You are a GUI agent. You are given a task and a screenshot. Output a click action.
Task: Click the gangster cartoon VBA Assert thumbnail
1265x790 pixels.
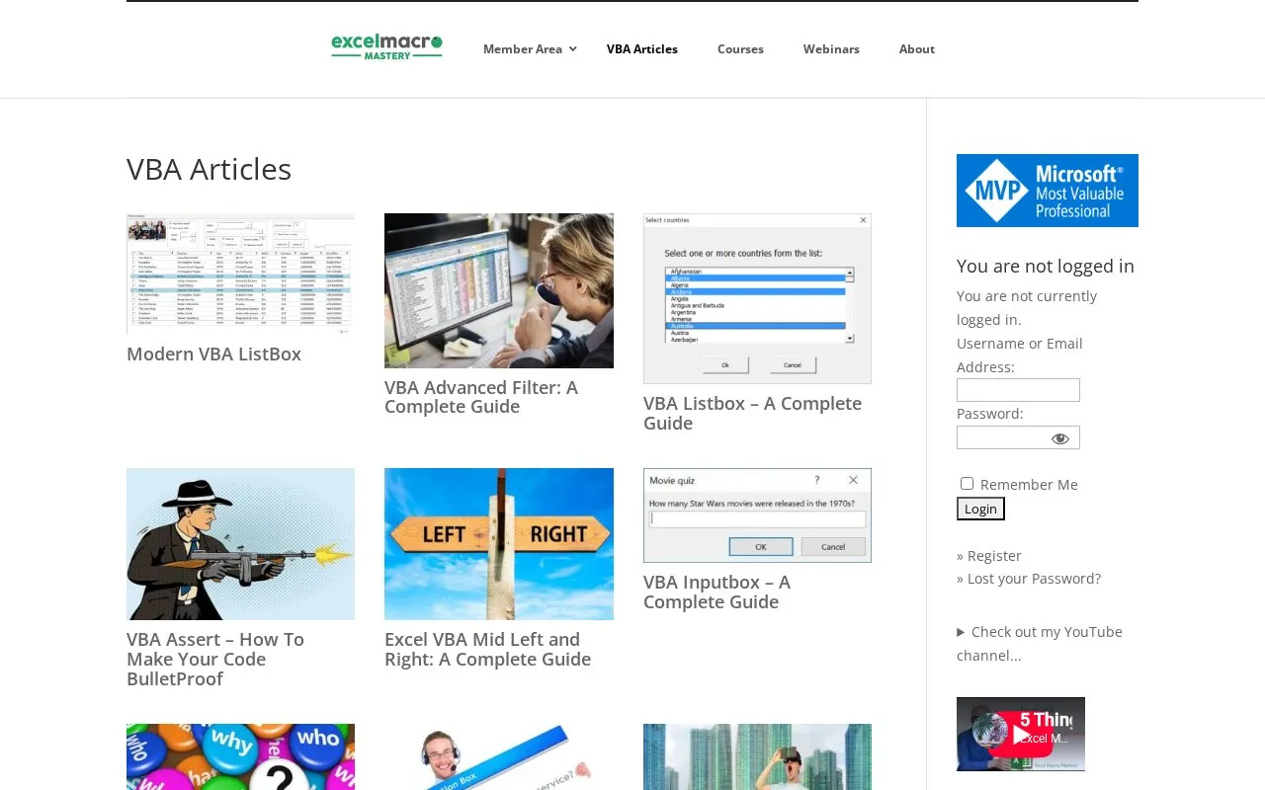coord(240,544)
